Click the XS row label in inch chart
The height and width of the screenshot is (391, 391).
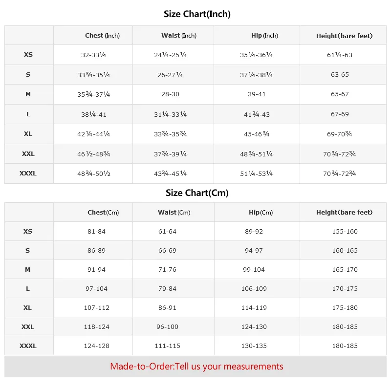(28, 55)
